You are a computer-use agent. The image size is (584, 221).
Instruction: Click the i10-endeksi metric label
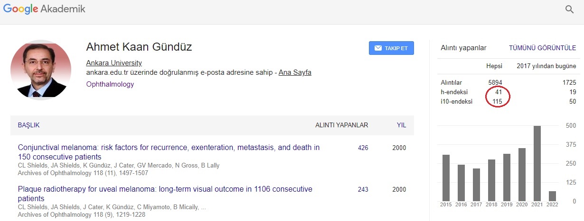(457, 101)
